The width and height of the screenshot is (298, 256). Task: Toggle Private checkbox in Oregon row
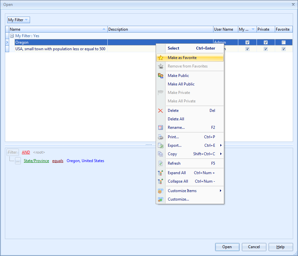[x=266, y=42]
